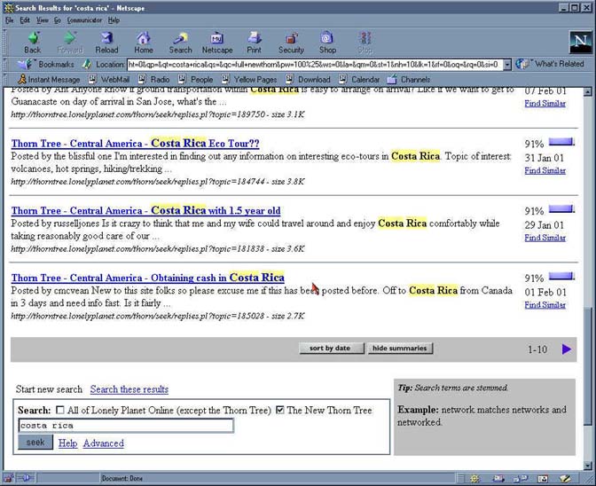Go back with the Back toolbar button

tap(33, 43)
